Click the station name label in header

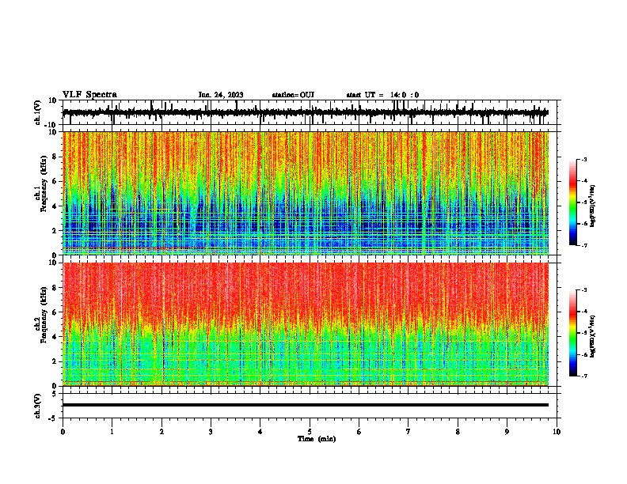293,95
